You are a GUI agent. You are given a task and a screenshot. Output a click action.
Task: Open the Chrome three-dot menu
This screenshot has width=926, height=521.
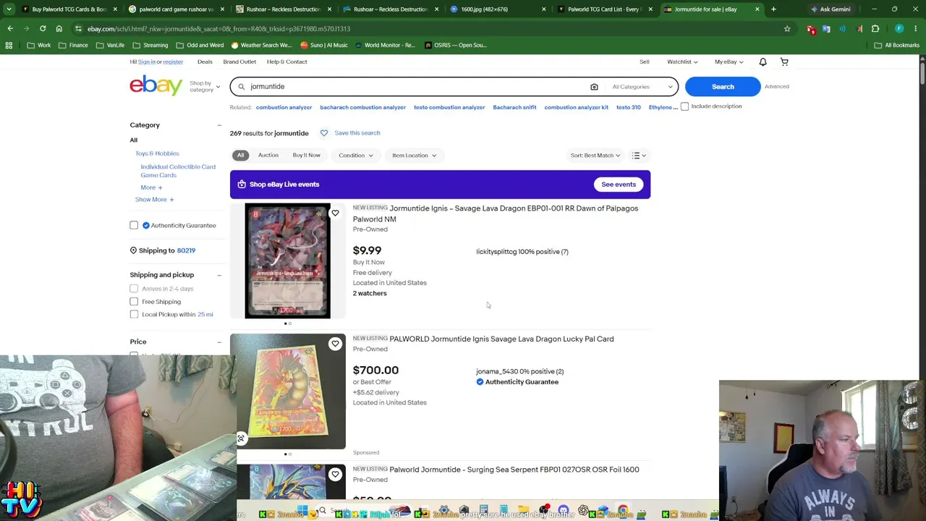915,29
